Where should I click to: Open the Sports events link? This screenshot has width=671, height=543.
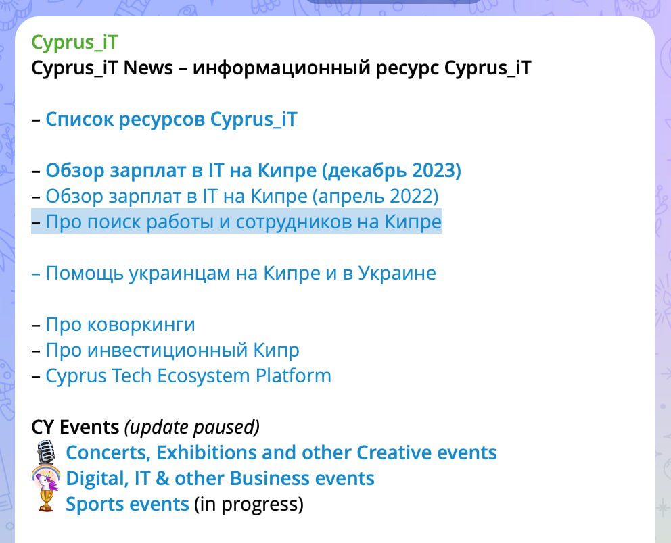coord(126,503)
